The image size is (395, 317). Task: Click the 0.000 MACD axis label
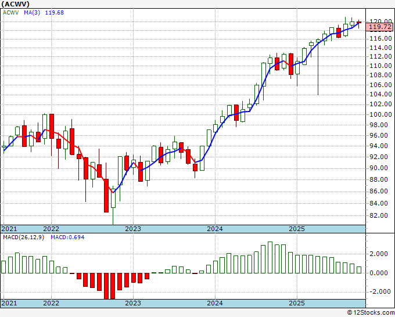[380, 273]
